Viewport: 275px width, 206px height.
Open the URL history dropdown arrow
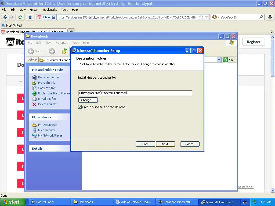point(207,17)
